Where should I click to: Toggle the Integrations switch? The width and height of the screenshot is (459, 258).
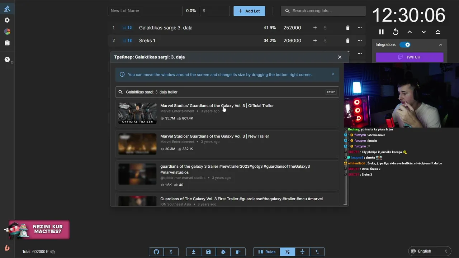click(405, 45)
